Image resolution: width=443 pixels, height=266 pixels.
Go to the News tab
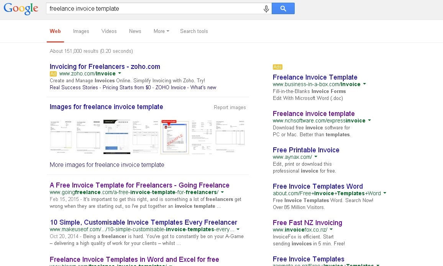[x=135, y=31]
